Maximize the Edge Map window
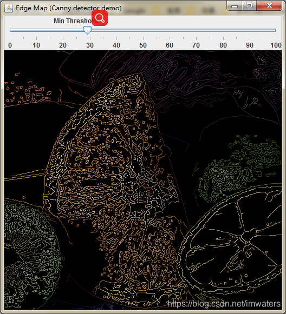Viewport: 286px width, 314px height. pos(249,5)
